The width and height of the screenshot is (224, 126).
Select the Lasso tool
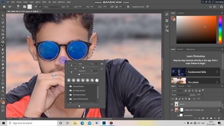coord(3,23)
